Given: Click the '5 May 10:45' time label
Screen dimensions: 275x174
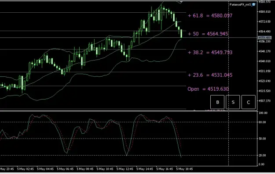Looking at the screenshot, I should [x=105, y=169].
